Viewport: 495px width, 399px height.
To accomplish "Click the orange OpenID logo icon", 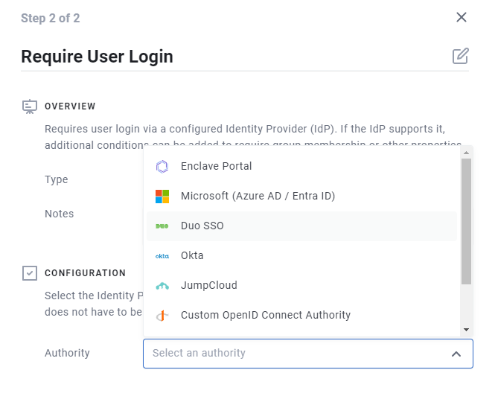I will (x=162, y=316).
